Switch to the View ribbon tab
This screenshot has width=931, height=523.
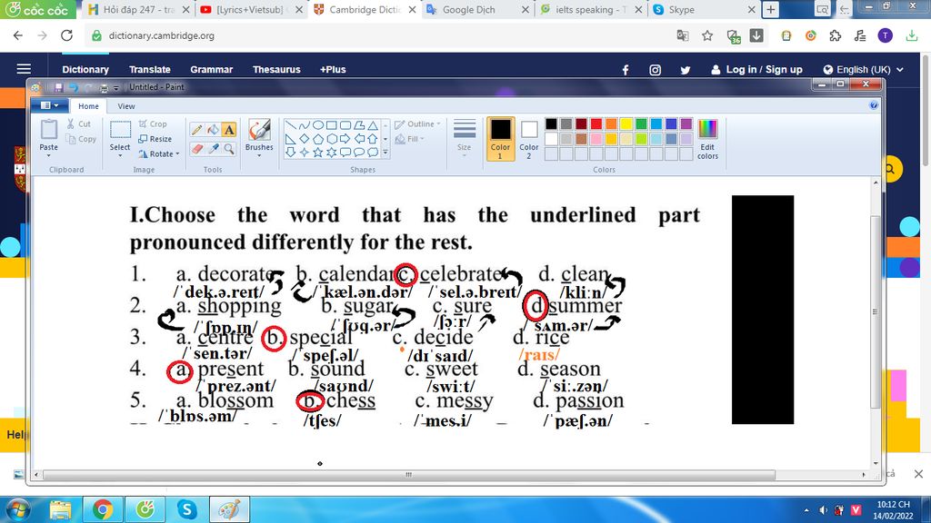click(x=126, y=106)
